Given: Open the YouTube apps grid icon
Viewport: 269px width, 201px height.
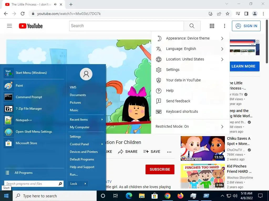Looking at the screenshot, I should tap(212, 26).
